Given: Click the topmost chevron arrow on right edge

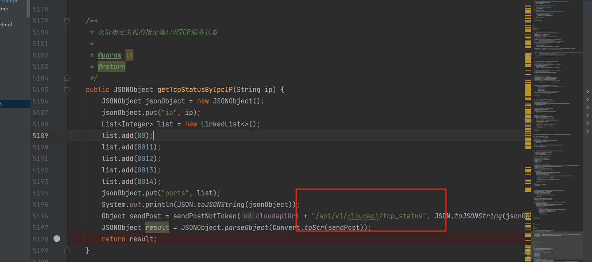Looking at the screenshot, I should tap(588, 92).
